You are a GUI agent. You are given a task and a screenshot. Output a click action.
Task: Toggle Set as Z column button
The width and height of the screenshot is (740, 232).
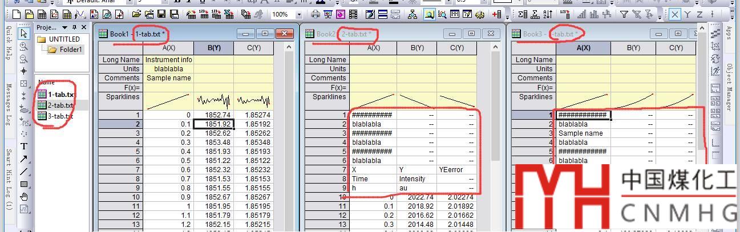pyautogui.click(x=700, y=14)
